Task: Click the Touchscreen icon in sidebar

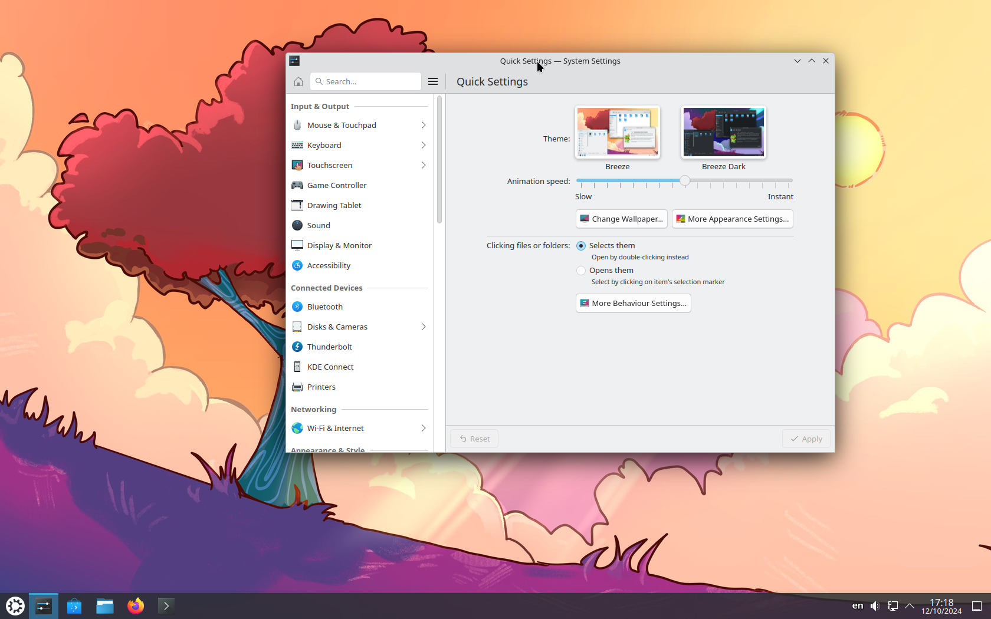Action: [297, 165]
